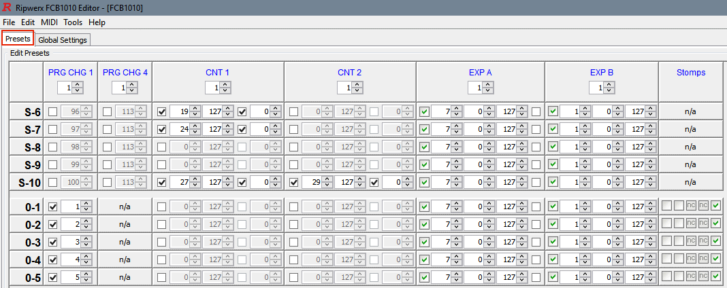Image resolution: width=727 pixels, height=288 pixels.
Task: Enable the first CNT 2 checkbox in row S-6
Action: click(x=293, y=111)
